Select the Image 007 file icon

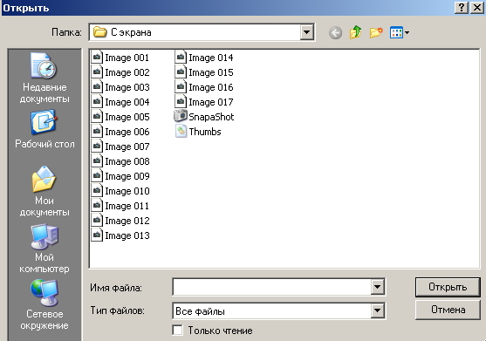point(97,147)
